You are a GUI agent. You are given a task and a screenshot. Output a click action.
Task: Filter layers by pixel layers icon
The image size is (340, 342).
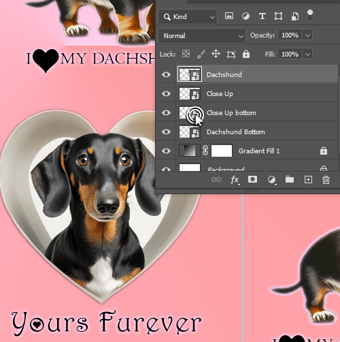click(x=229, y=16)
